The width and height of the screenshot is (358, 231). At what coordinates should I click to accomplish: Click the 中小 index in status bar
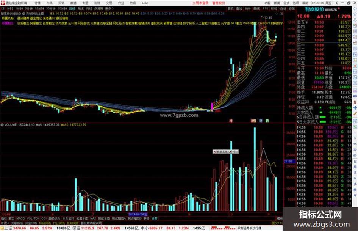pyautogui.click(x=145, y=228)
